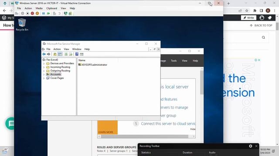Screen dimensions: 279x156
Task: Click the red Shut Down VM toolbar icon
Action: [32, 13]
